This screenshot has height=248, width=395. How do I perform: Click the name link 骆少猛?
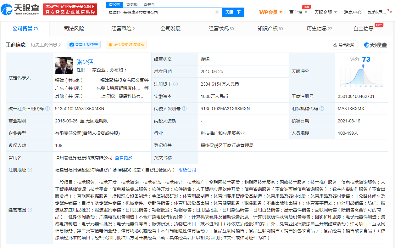(85, 62)
